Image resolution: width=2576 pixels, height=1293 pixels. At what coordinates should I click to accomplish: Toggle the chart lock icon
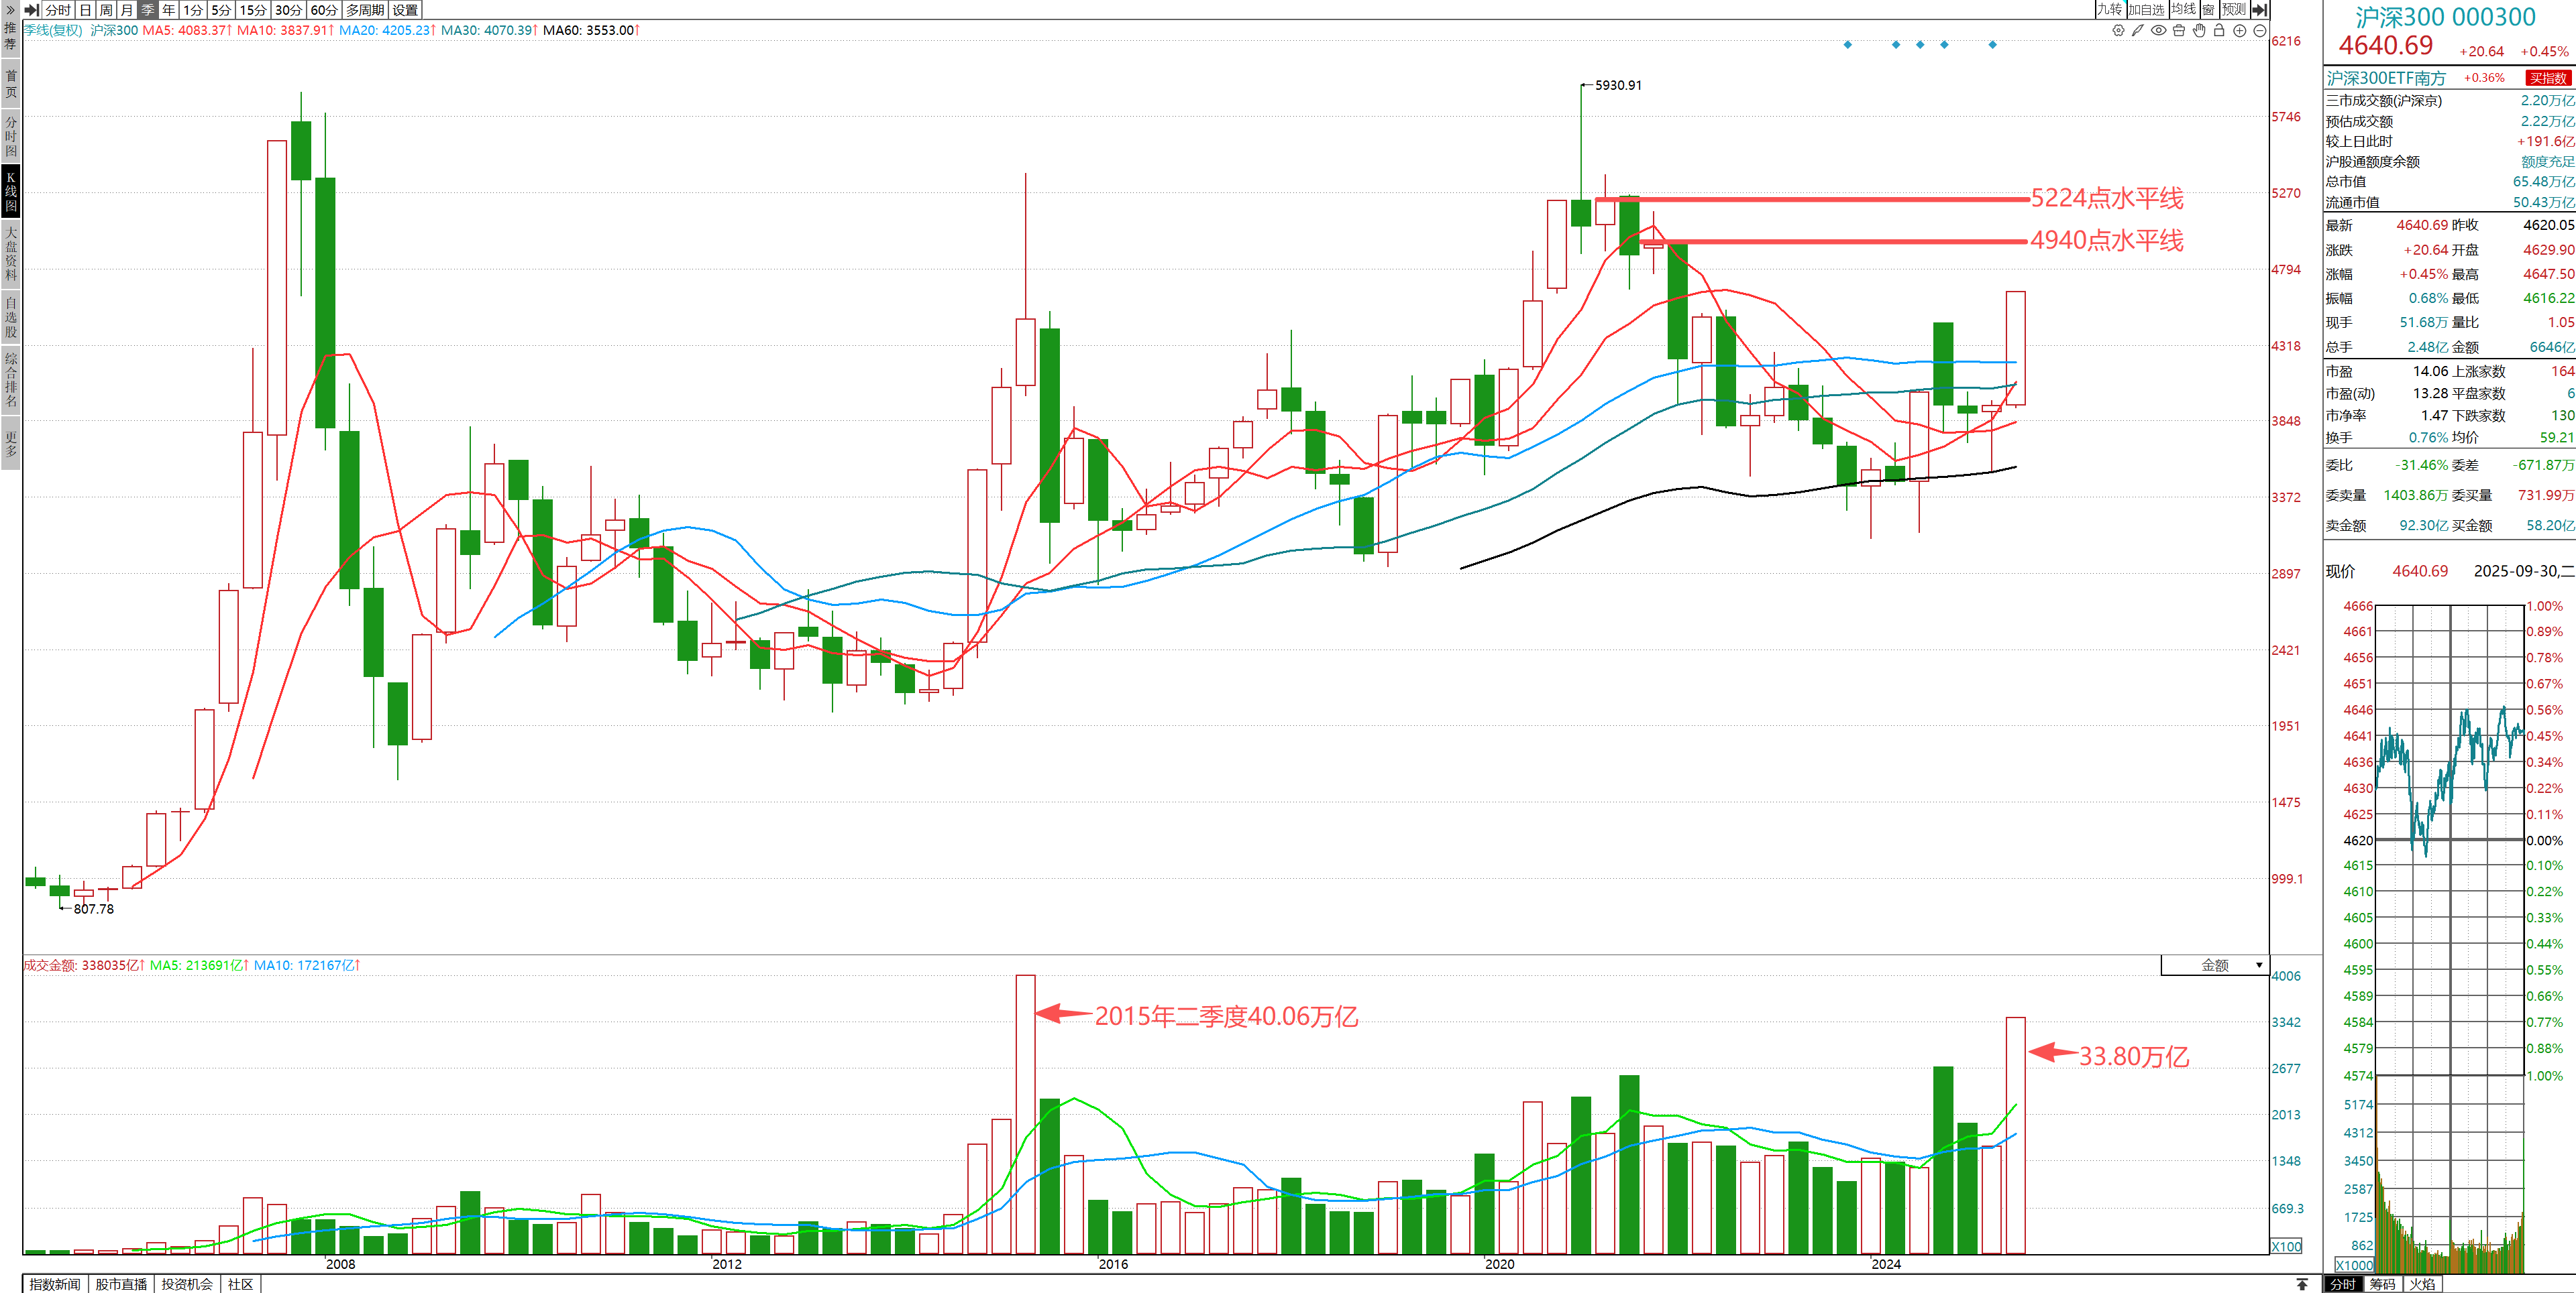tap(2219, 31)
